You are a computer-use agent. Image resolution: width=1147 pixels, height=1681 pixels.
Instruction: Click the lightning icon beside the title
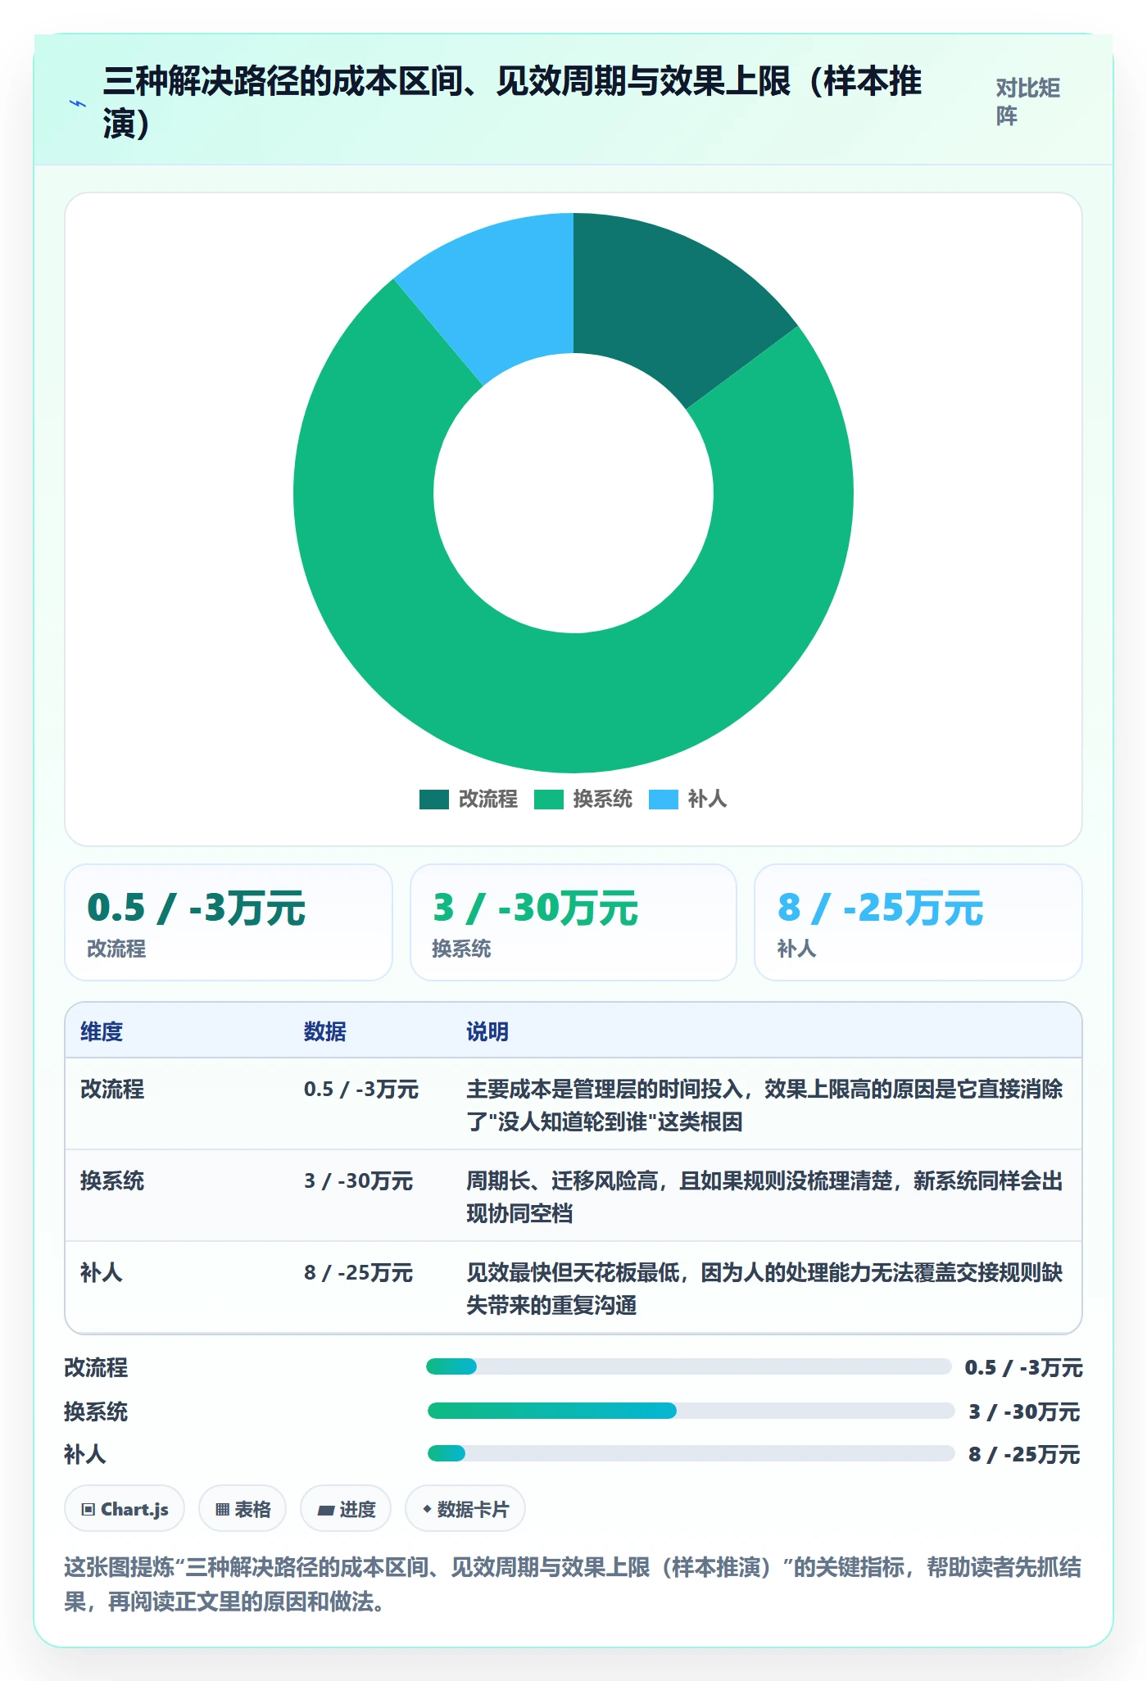[78, 104]
